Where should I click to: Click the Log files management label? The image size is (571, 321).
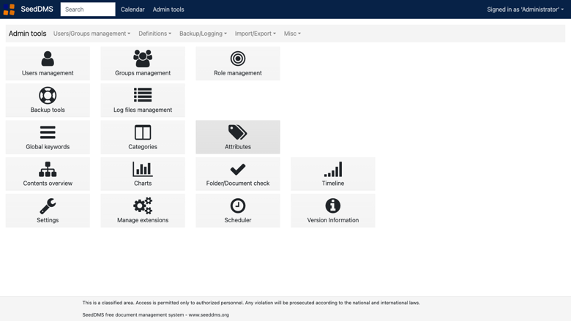tap(143, 110)
